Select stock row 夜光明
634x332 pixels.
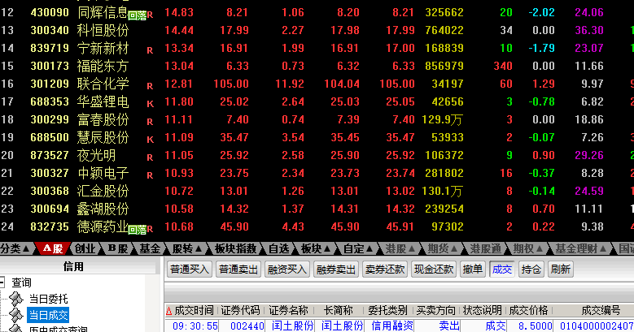317,155
